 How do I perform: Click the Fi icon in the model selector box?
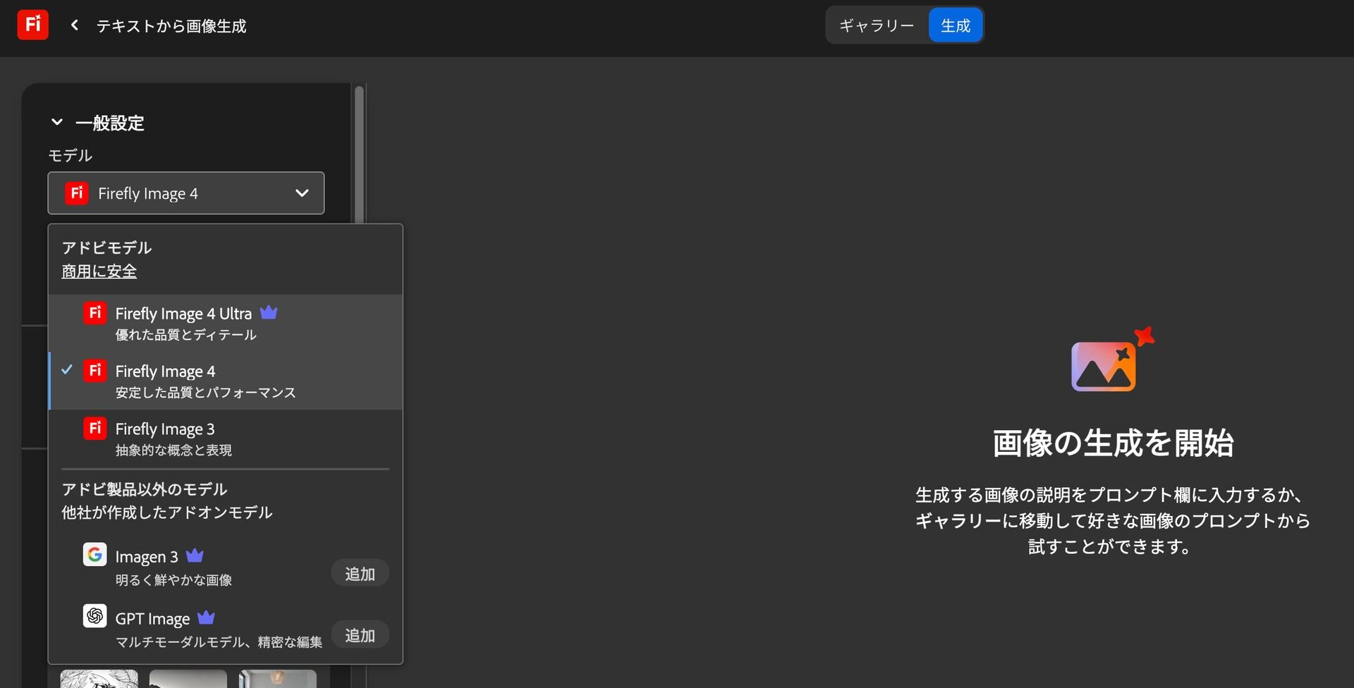coord(77,193)
